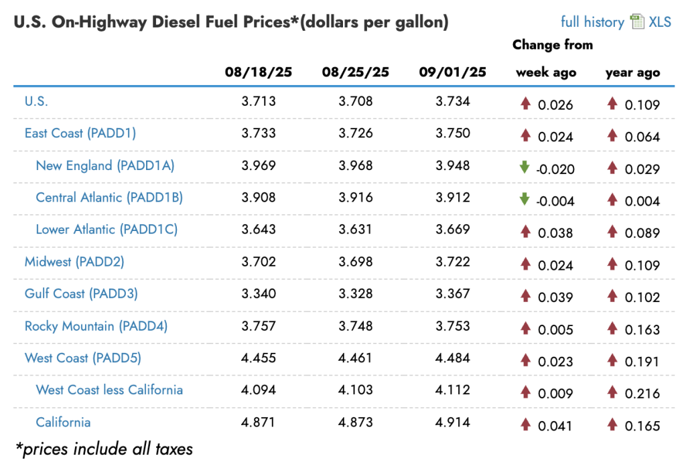Click red year-ago up arrow for California
This screenshot has width=686, height=462.
pos(612,424)
